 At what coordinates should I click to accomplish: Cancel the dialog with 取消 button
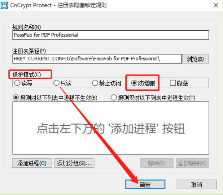pos(197,185)
